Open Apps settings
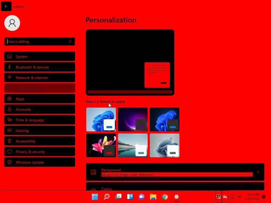The width and height of the screenshot is (271, 203). [40, 99]
